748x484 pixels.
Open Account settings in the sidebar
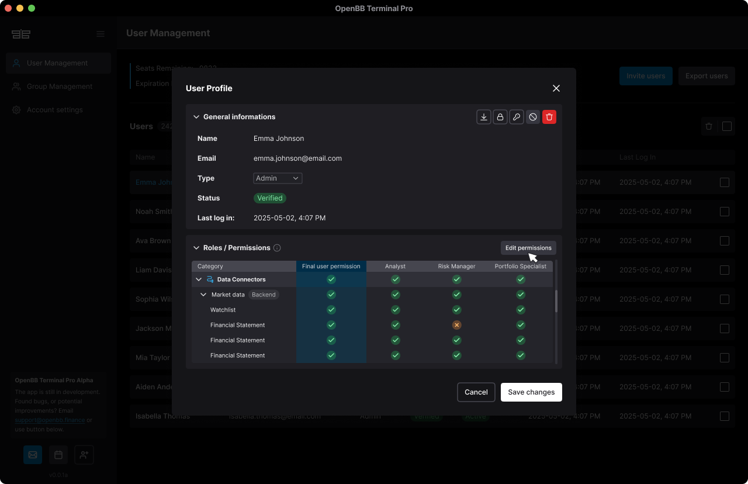[58, 110]
